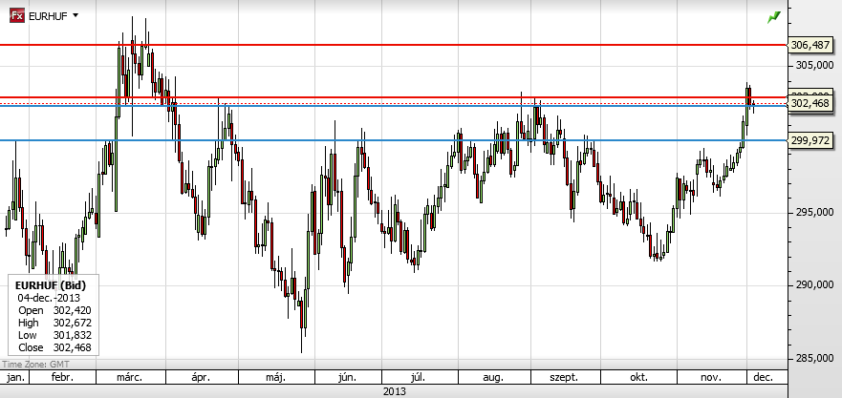Click the 'júl.' month on time axis
The width and height of the screenshot is (842, 398).
tap(419, 377)
